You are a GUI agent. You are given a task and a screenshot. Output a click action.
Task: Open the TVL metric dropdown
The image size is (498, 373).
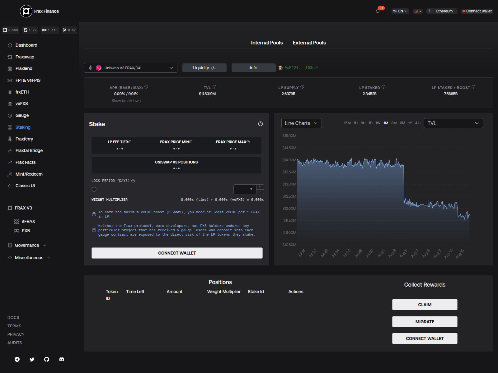(x=453, y=123)
